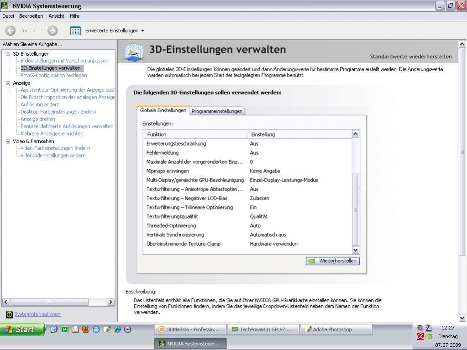Switch to the Programmeinstellungen tab

click(217, 111)
